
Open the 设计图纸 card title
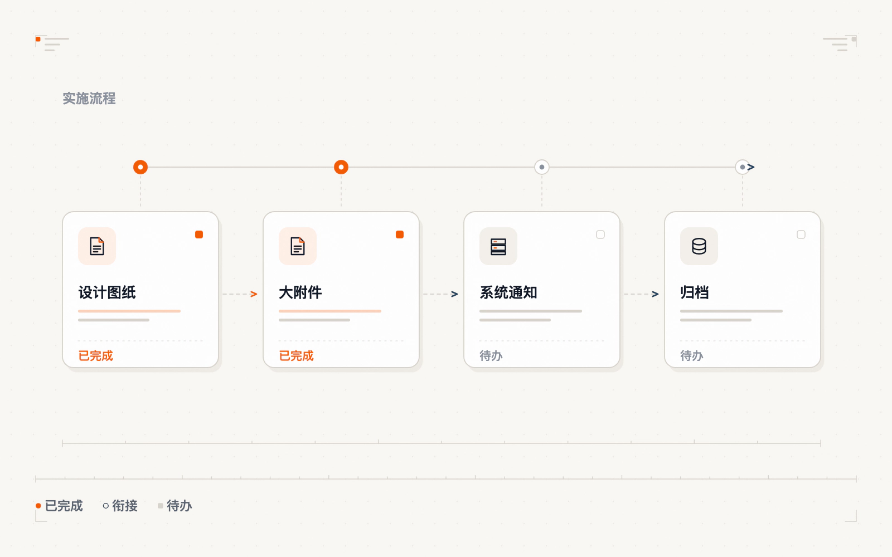click(x=107, y=292)
